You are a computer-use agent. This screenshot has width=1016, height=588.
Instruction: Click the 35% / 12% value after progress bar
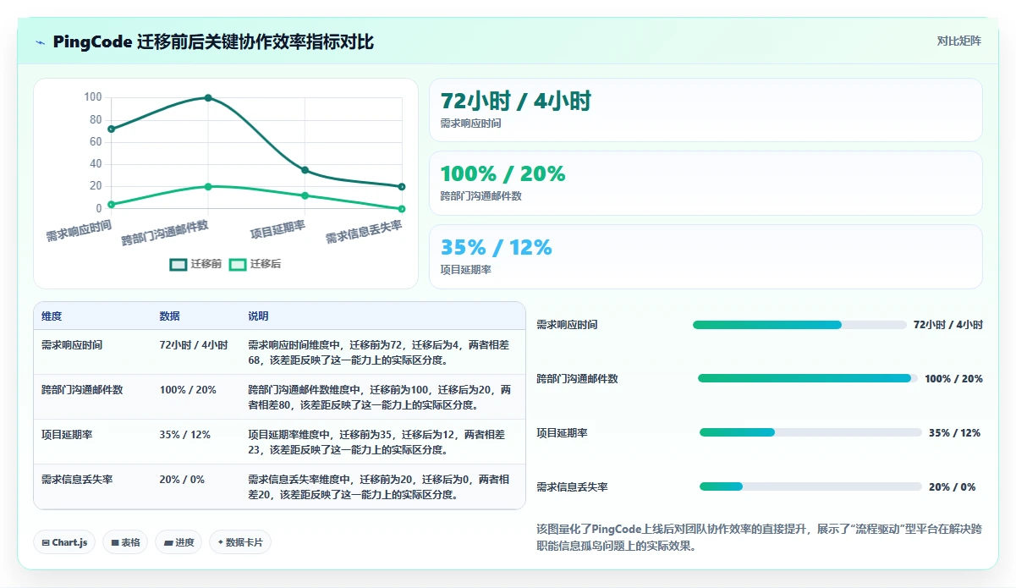coord(954,433)
